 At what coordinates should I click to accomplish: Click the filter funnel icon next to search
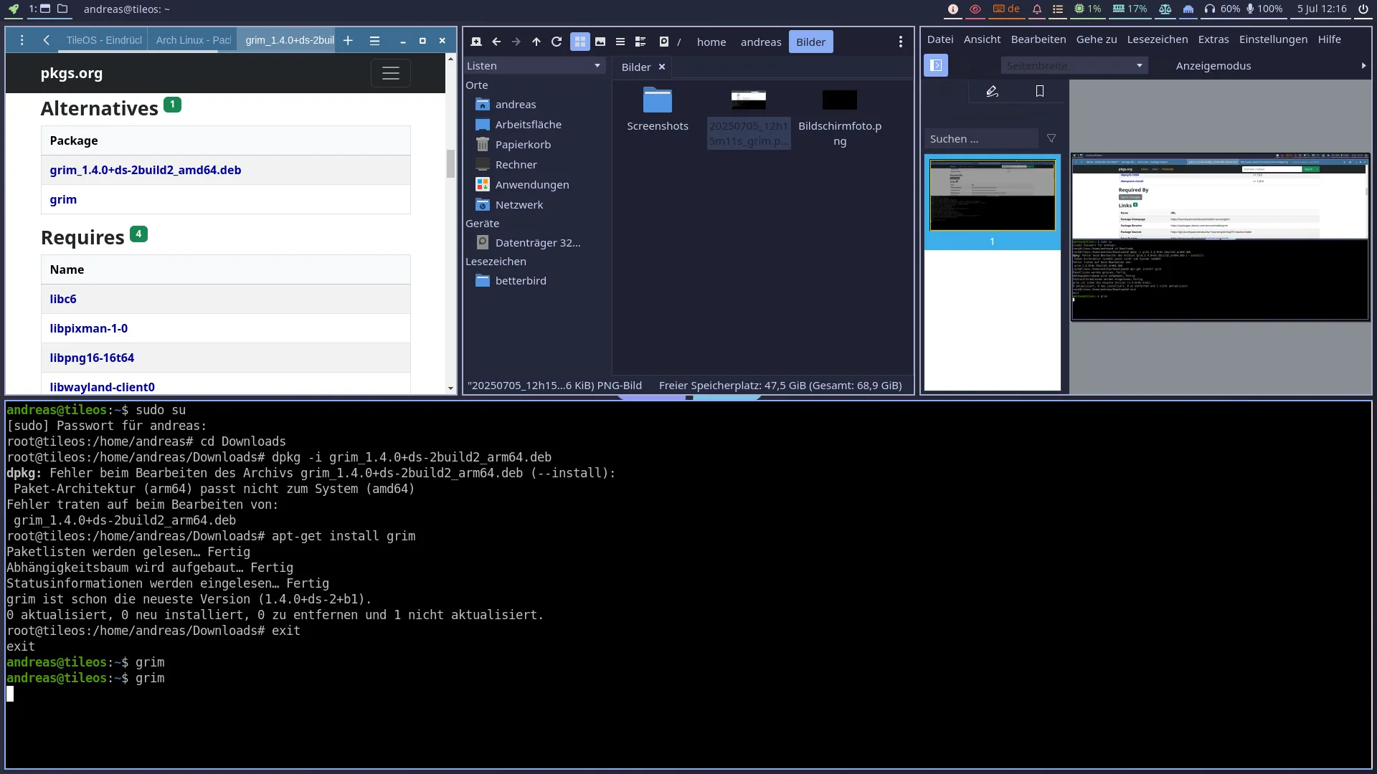[1051, 138]
